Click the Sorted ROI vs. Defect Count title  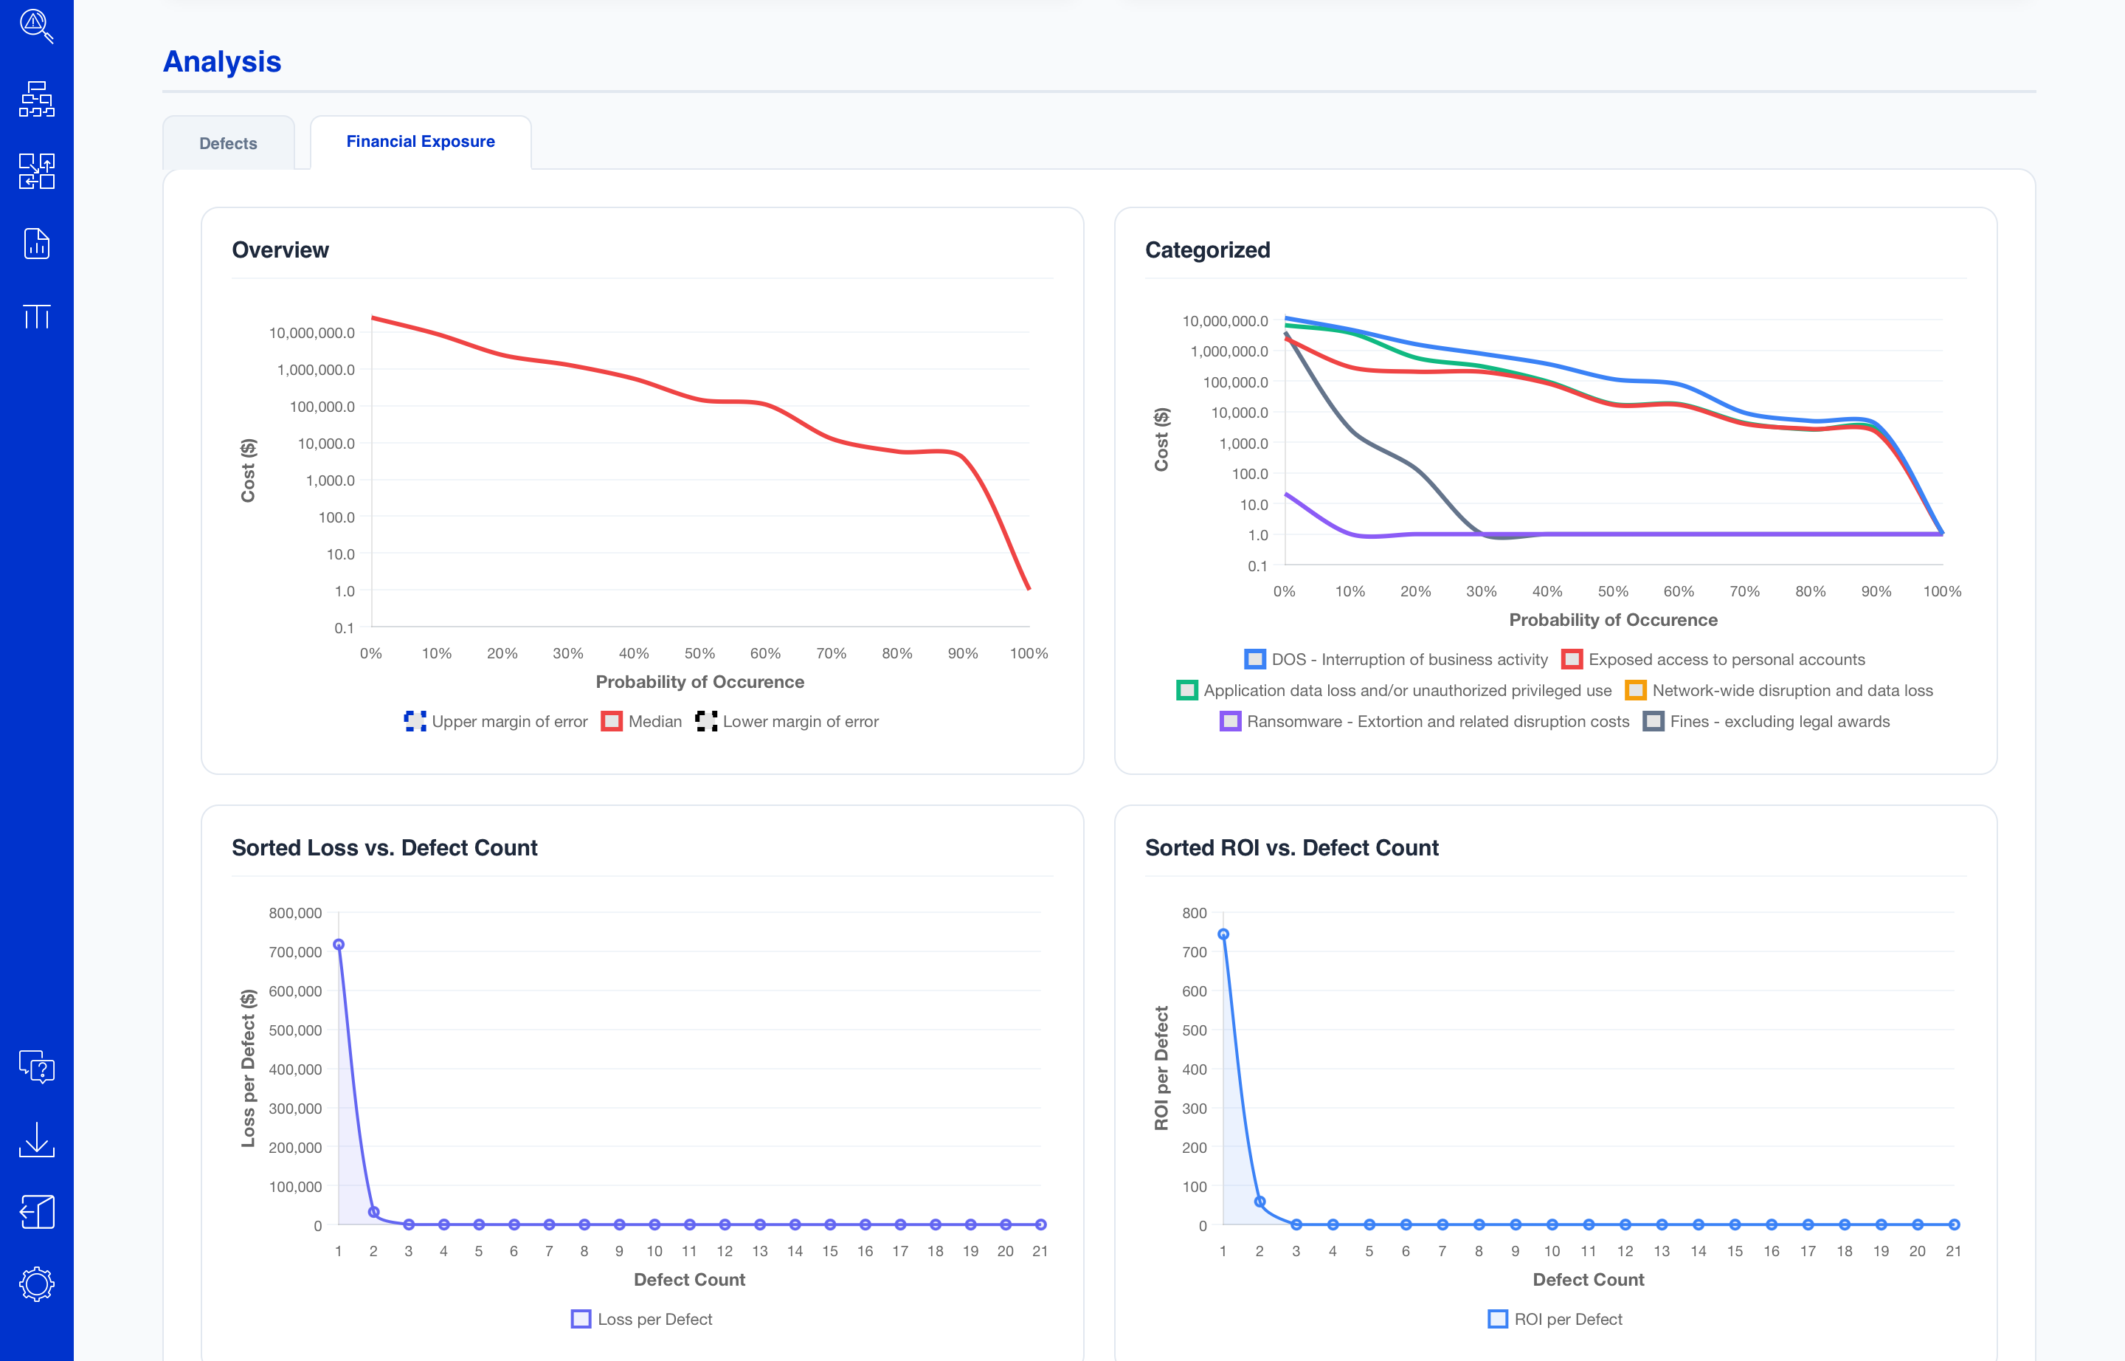1292,847
